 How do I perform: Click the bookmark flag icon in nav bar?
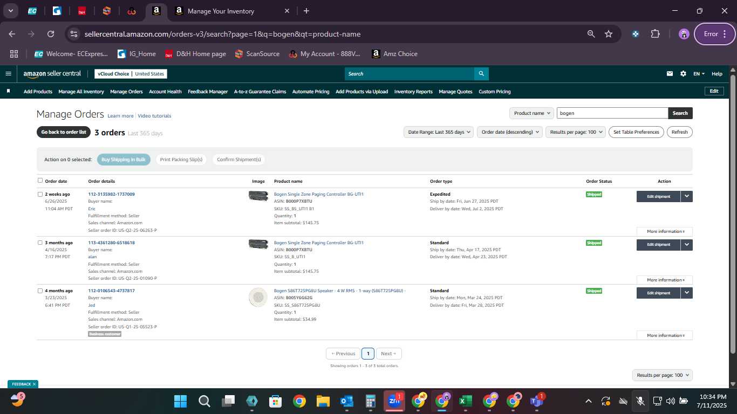[8, 91]
